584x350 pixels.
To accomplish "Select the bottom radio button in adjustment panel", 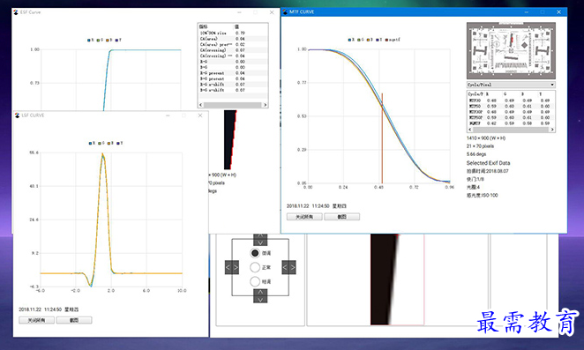I will click(x=255, y=281).
